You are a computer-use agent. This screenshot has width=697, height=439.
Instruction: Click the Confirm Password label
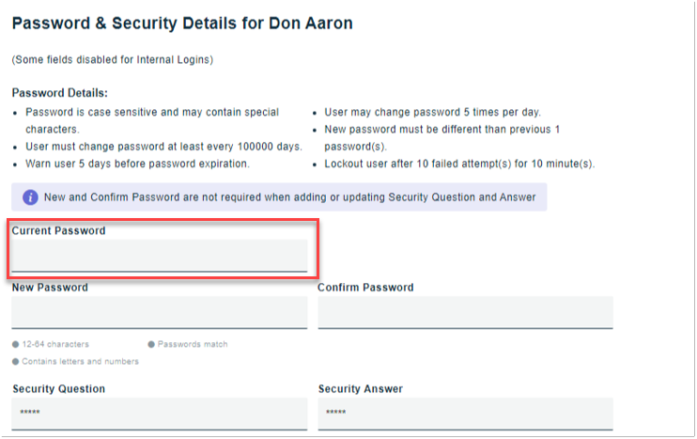click(x=365, y=288)
